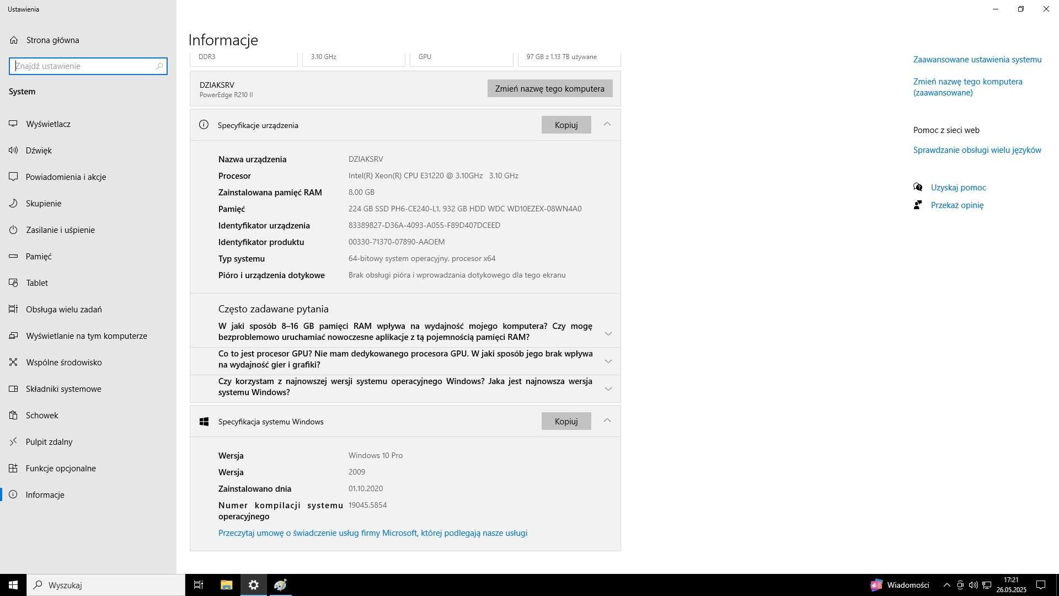Open the Paint app taskbar icon
Screen dimensions: 1059x596
(281, 585)
